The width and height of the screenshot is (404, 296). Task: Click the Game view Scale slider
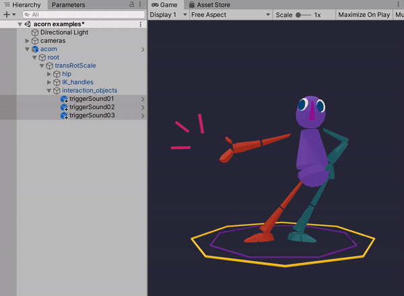[x=303, y=14]
